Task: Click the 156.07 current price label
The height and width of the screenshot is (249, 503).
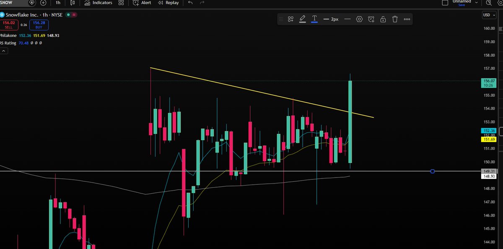Action: [490, 83]
